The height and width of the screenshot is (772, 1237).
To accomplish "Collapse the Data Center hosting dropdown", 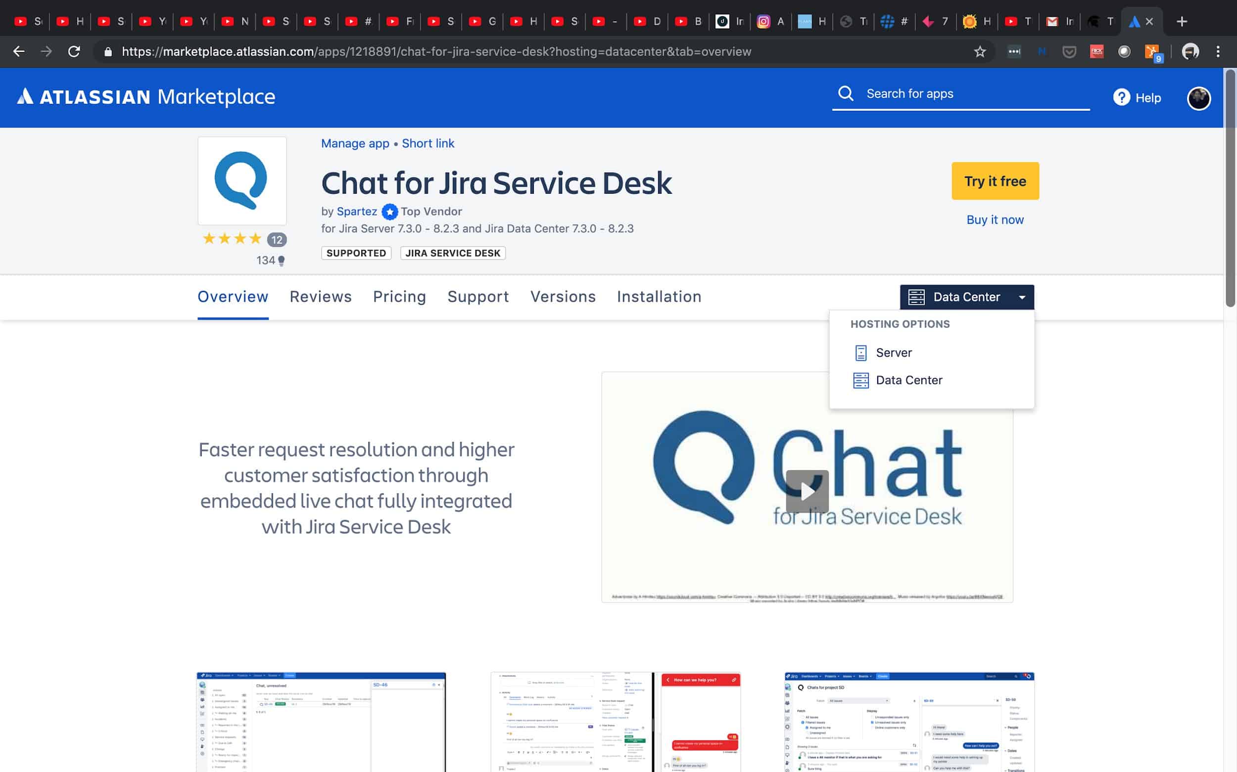I will click(x=967, y=297).
